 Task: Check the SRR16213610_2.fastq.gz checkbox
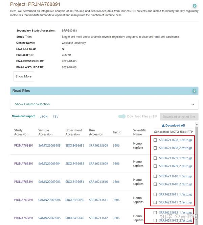point(155,184)
